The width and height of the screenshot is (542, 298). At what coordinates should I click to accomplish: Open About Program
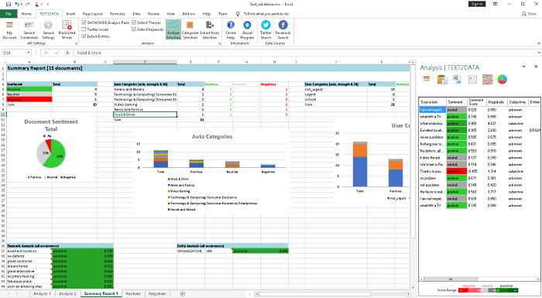247,29
